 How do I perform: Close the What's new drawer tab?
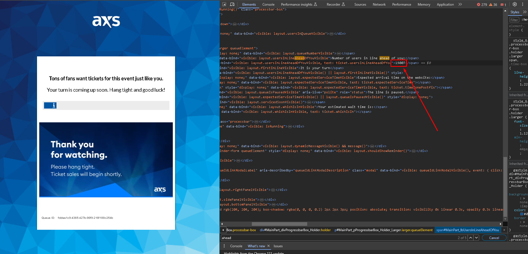[269, 246]
